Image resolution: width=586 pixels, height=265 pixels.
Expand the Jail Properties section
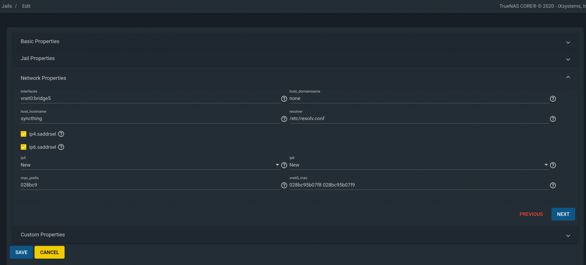[295, 58]
